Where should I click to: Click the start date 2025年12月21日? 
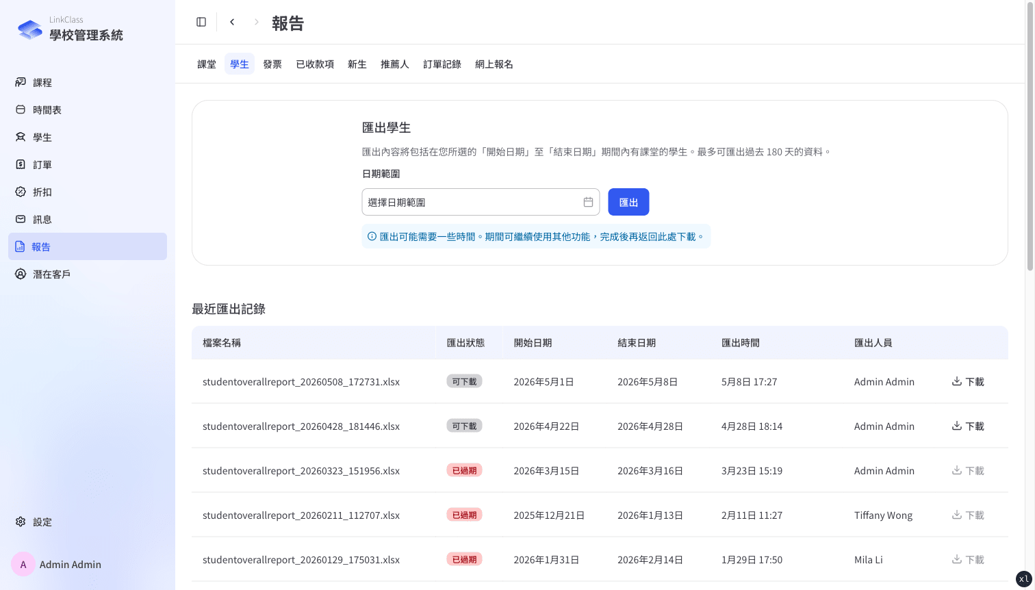[549, 515]
